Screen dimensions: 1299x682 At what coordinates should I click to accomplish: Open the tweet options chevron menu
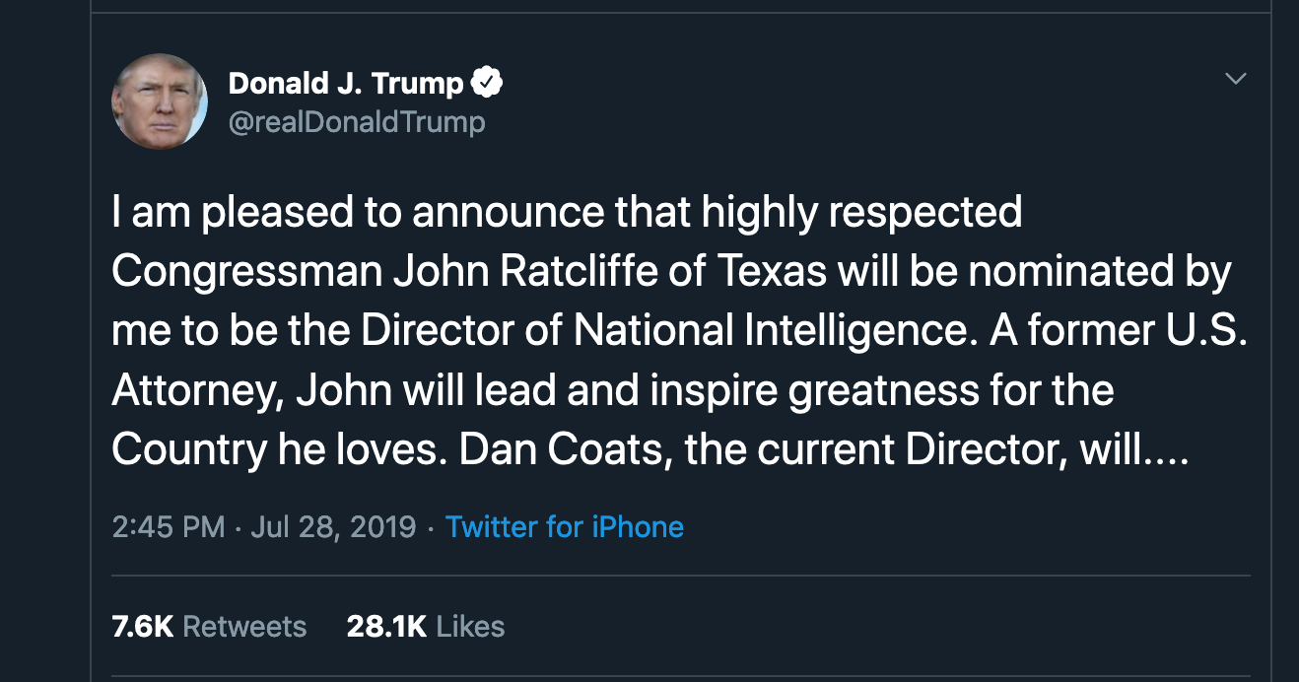[x=1235, y=79]
